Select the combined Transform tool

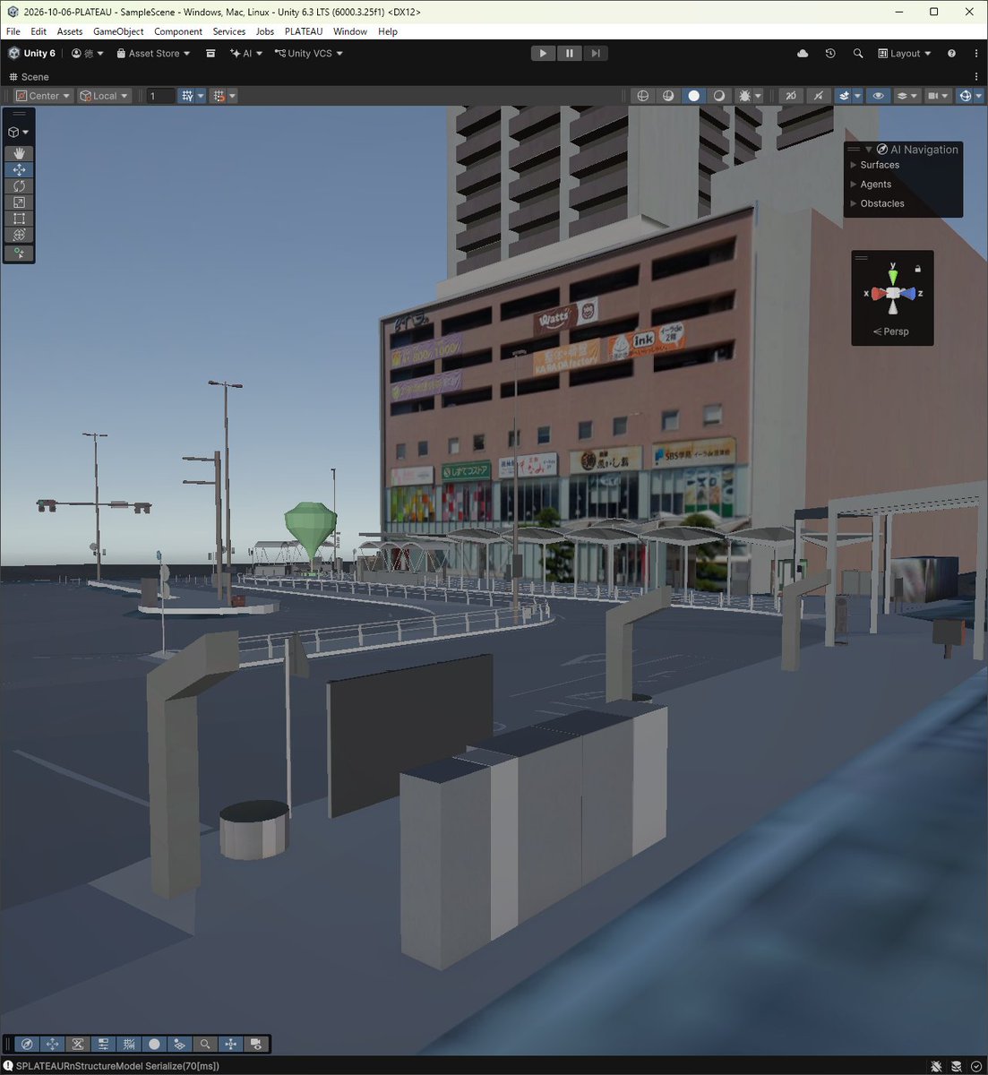click(19, 235)
